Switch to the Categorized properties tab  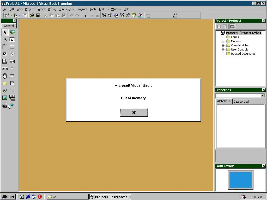click(241, 102)
